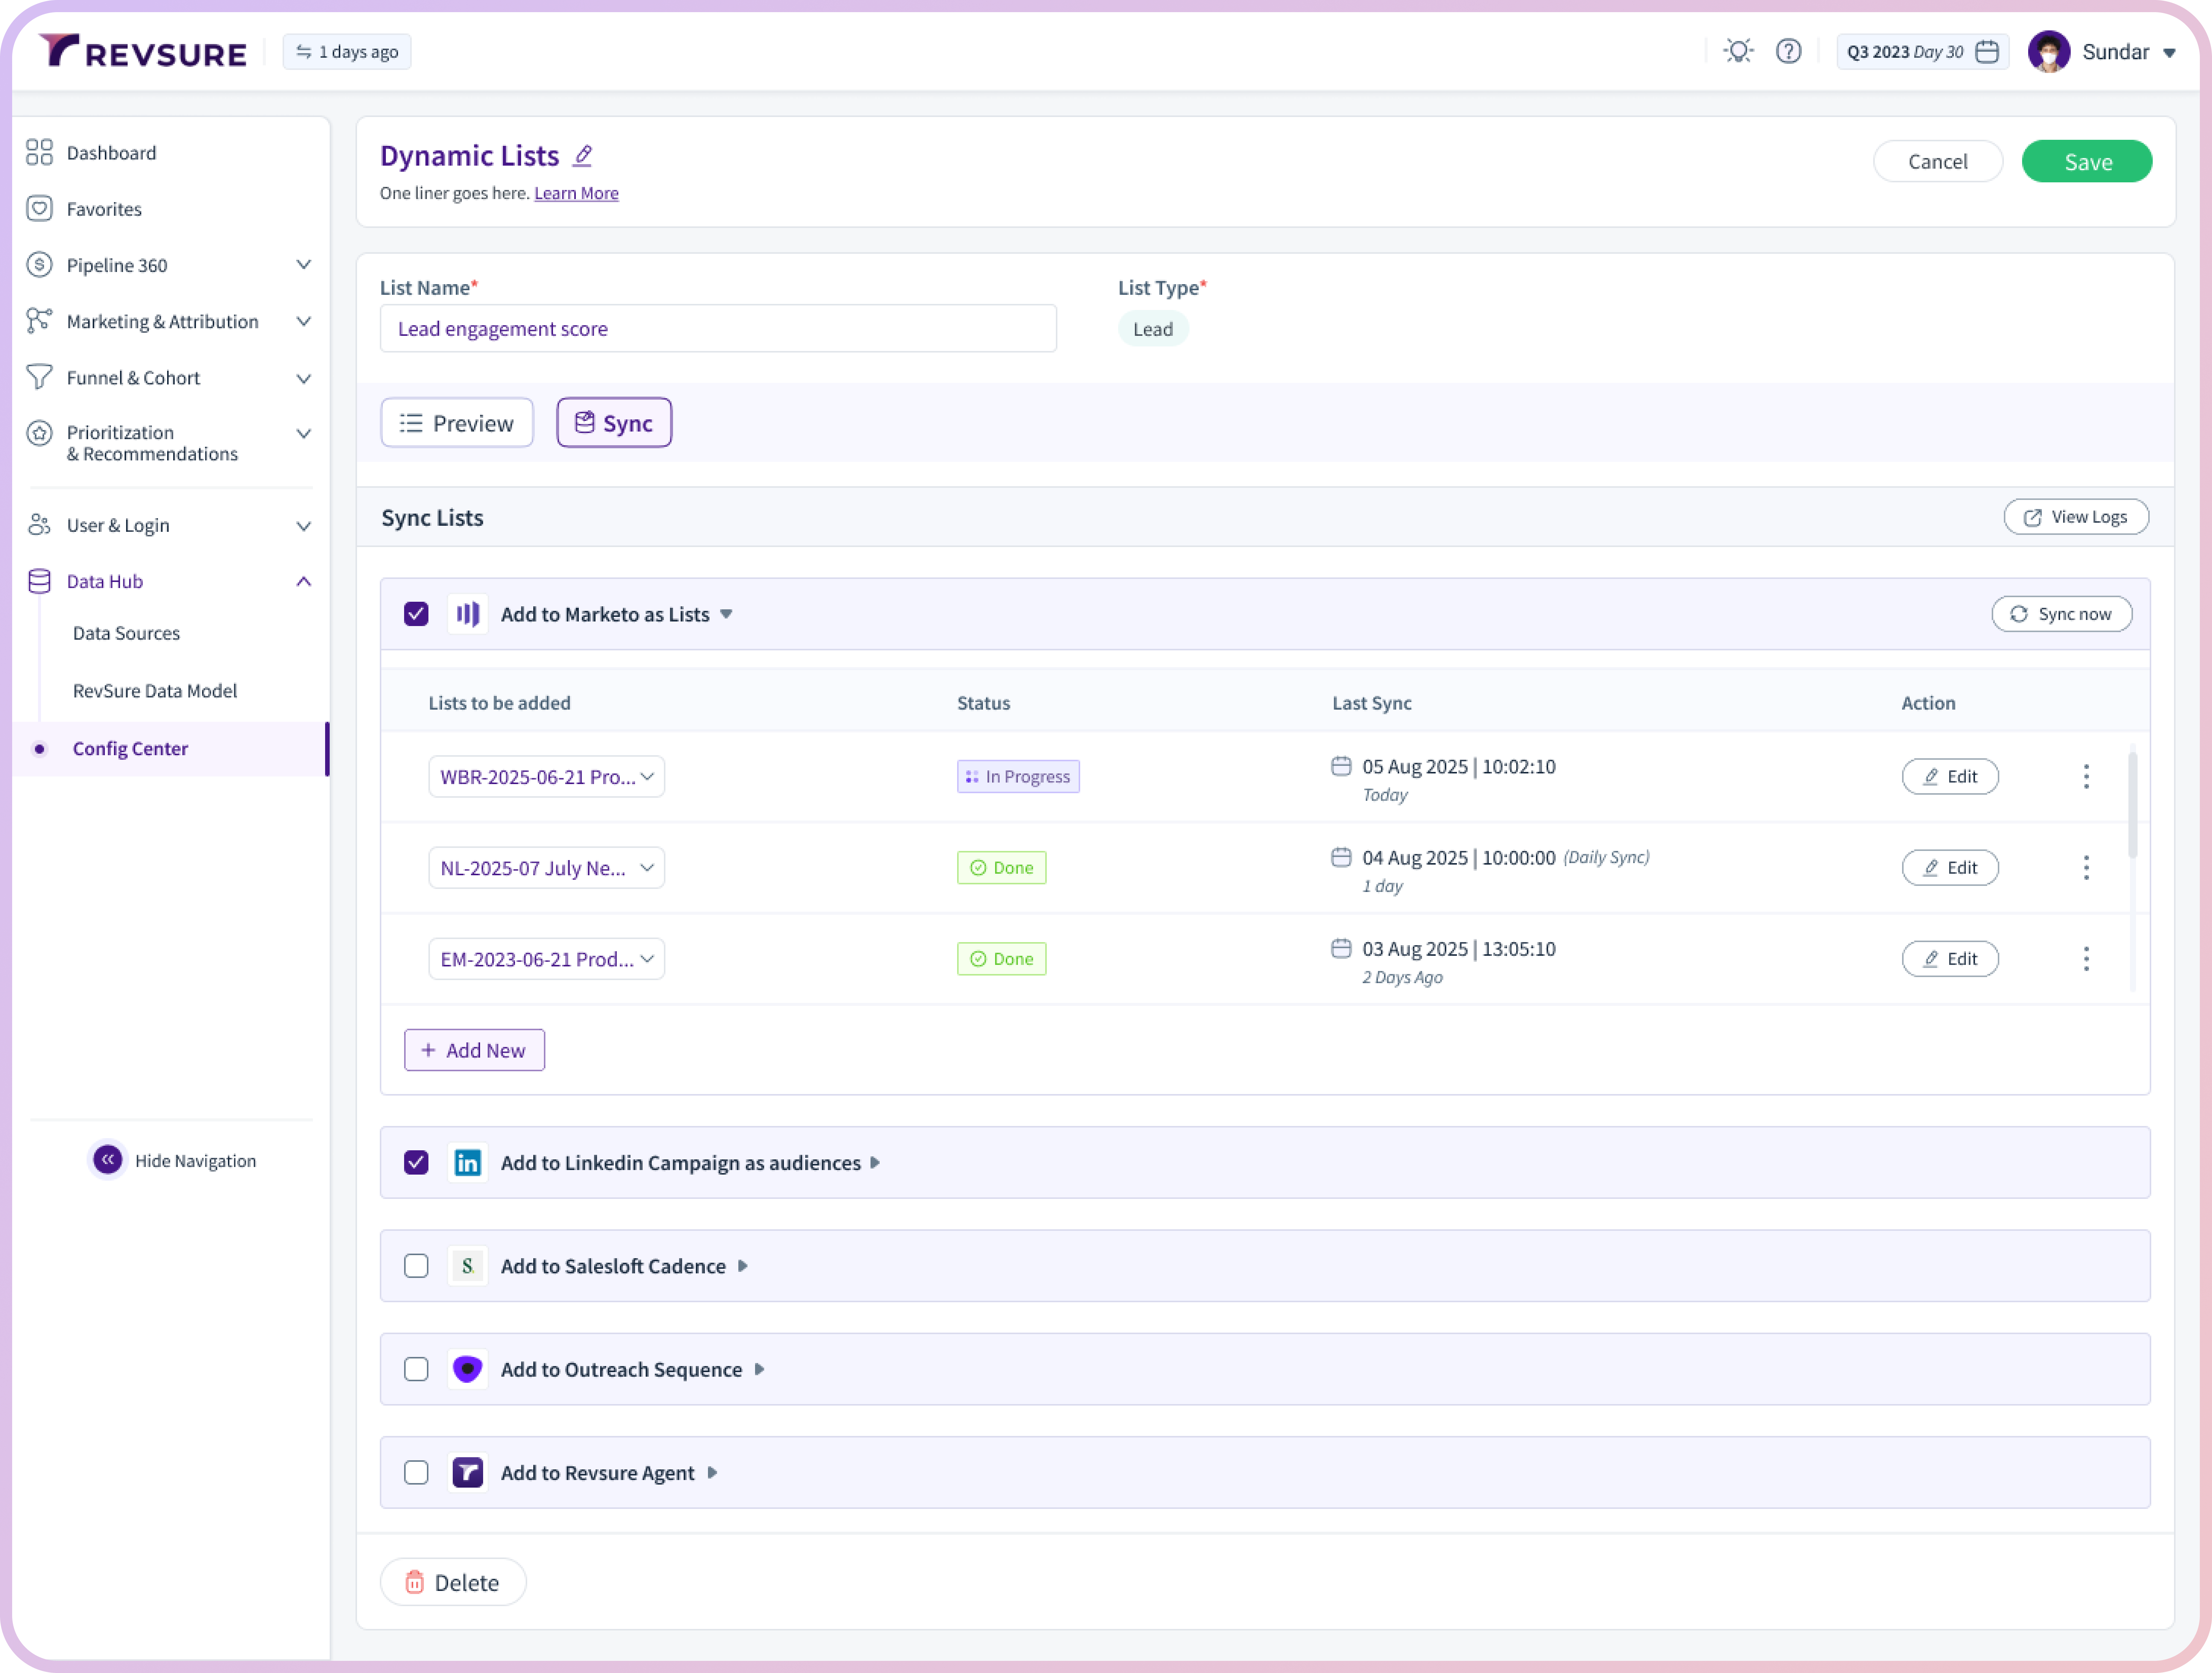This screenshot has height=1673, width=2212.
Task: Click calendar icon beside 05 Aug 2025
Action: coord(1341,766)
